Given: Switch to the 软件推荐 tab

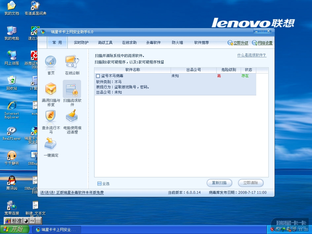Looking at the screenshot, I should (201, 43).
